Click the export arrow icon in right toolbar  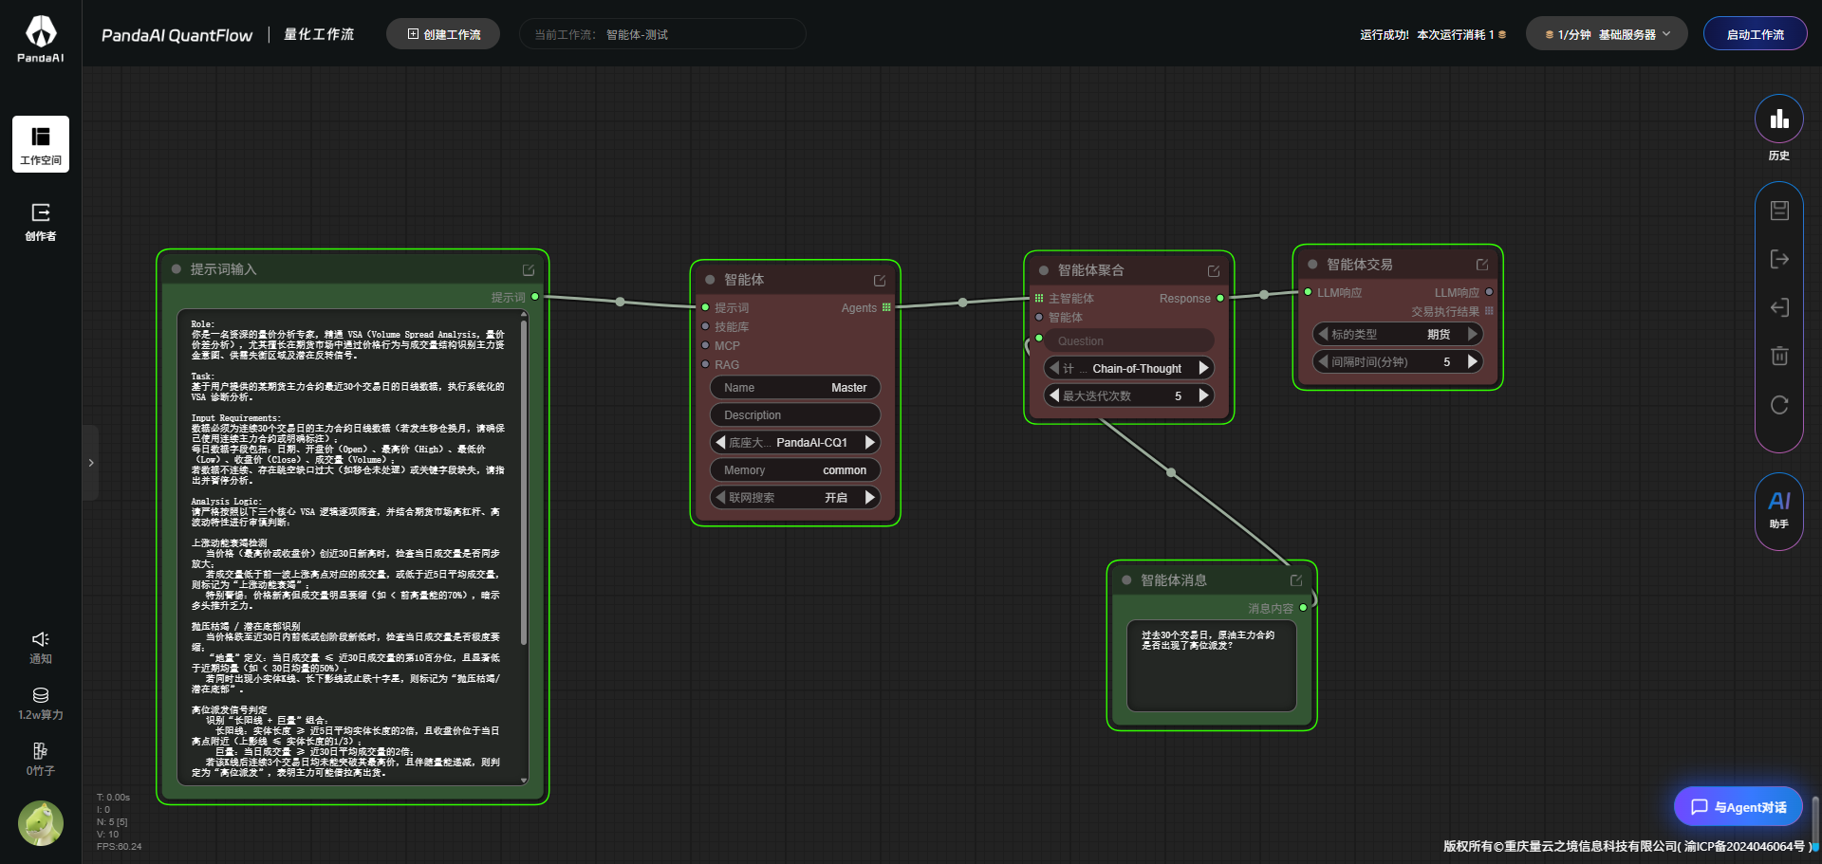(1779, 259)
